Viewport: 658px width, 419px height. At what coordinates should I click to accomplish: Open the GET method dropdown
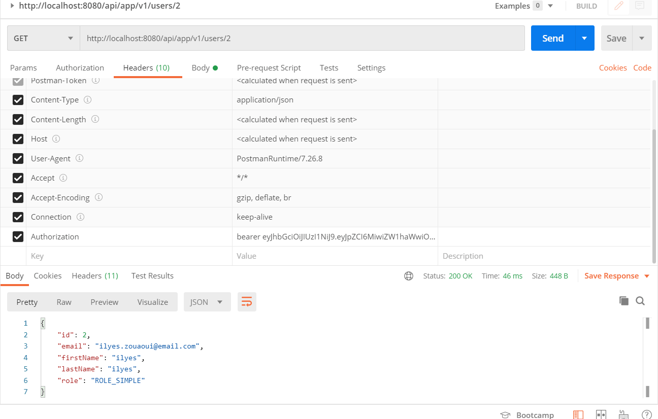[x=43, y=39]
